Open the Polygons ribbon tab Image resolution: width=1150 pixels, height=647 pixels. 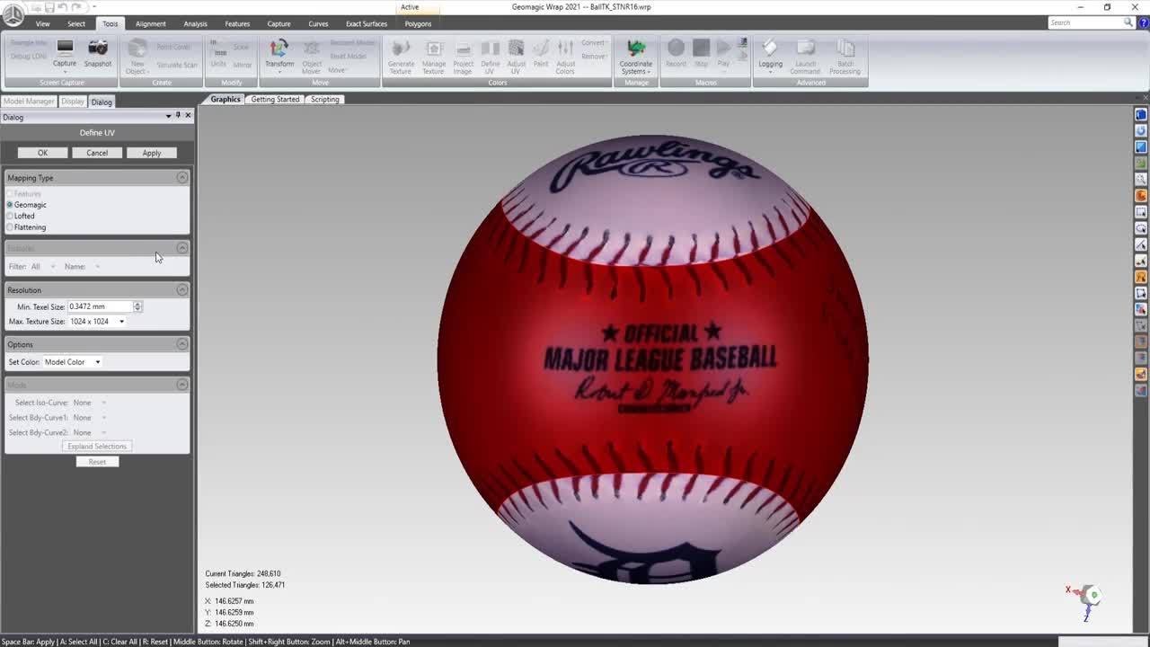(x=418, y=23)
